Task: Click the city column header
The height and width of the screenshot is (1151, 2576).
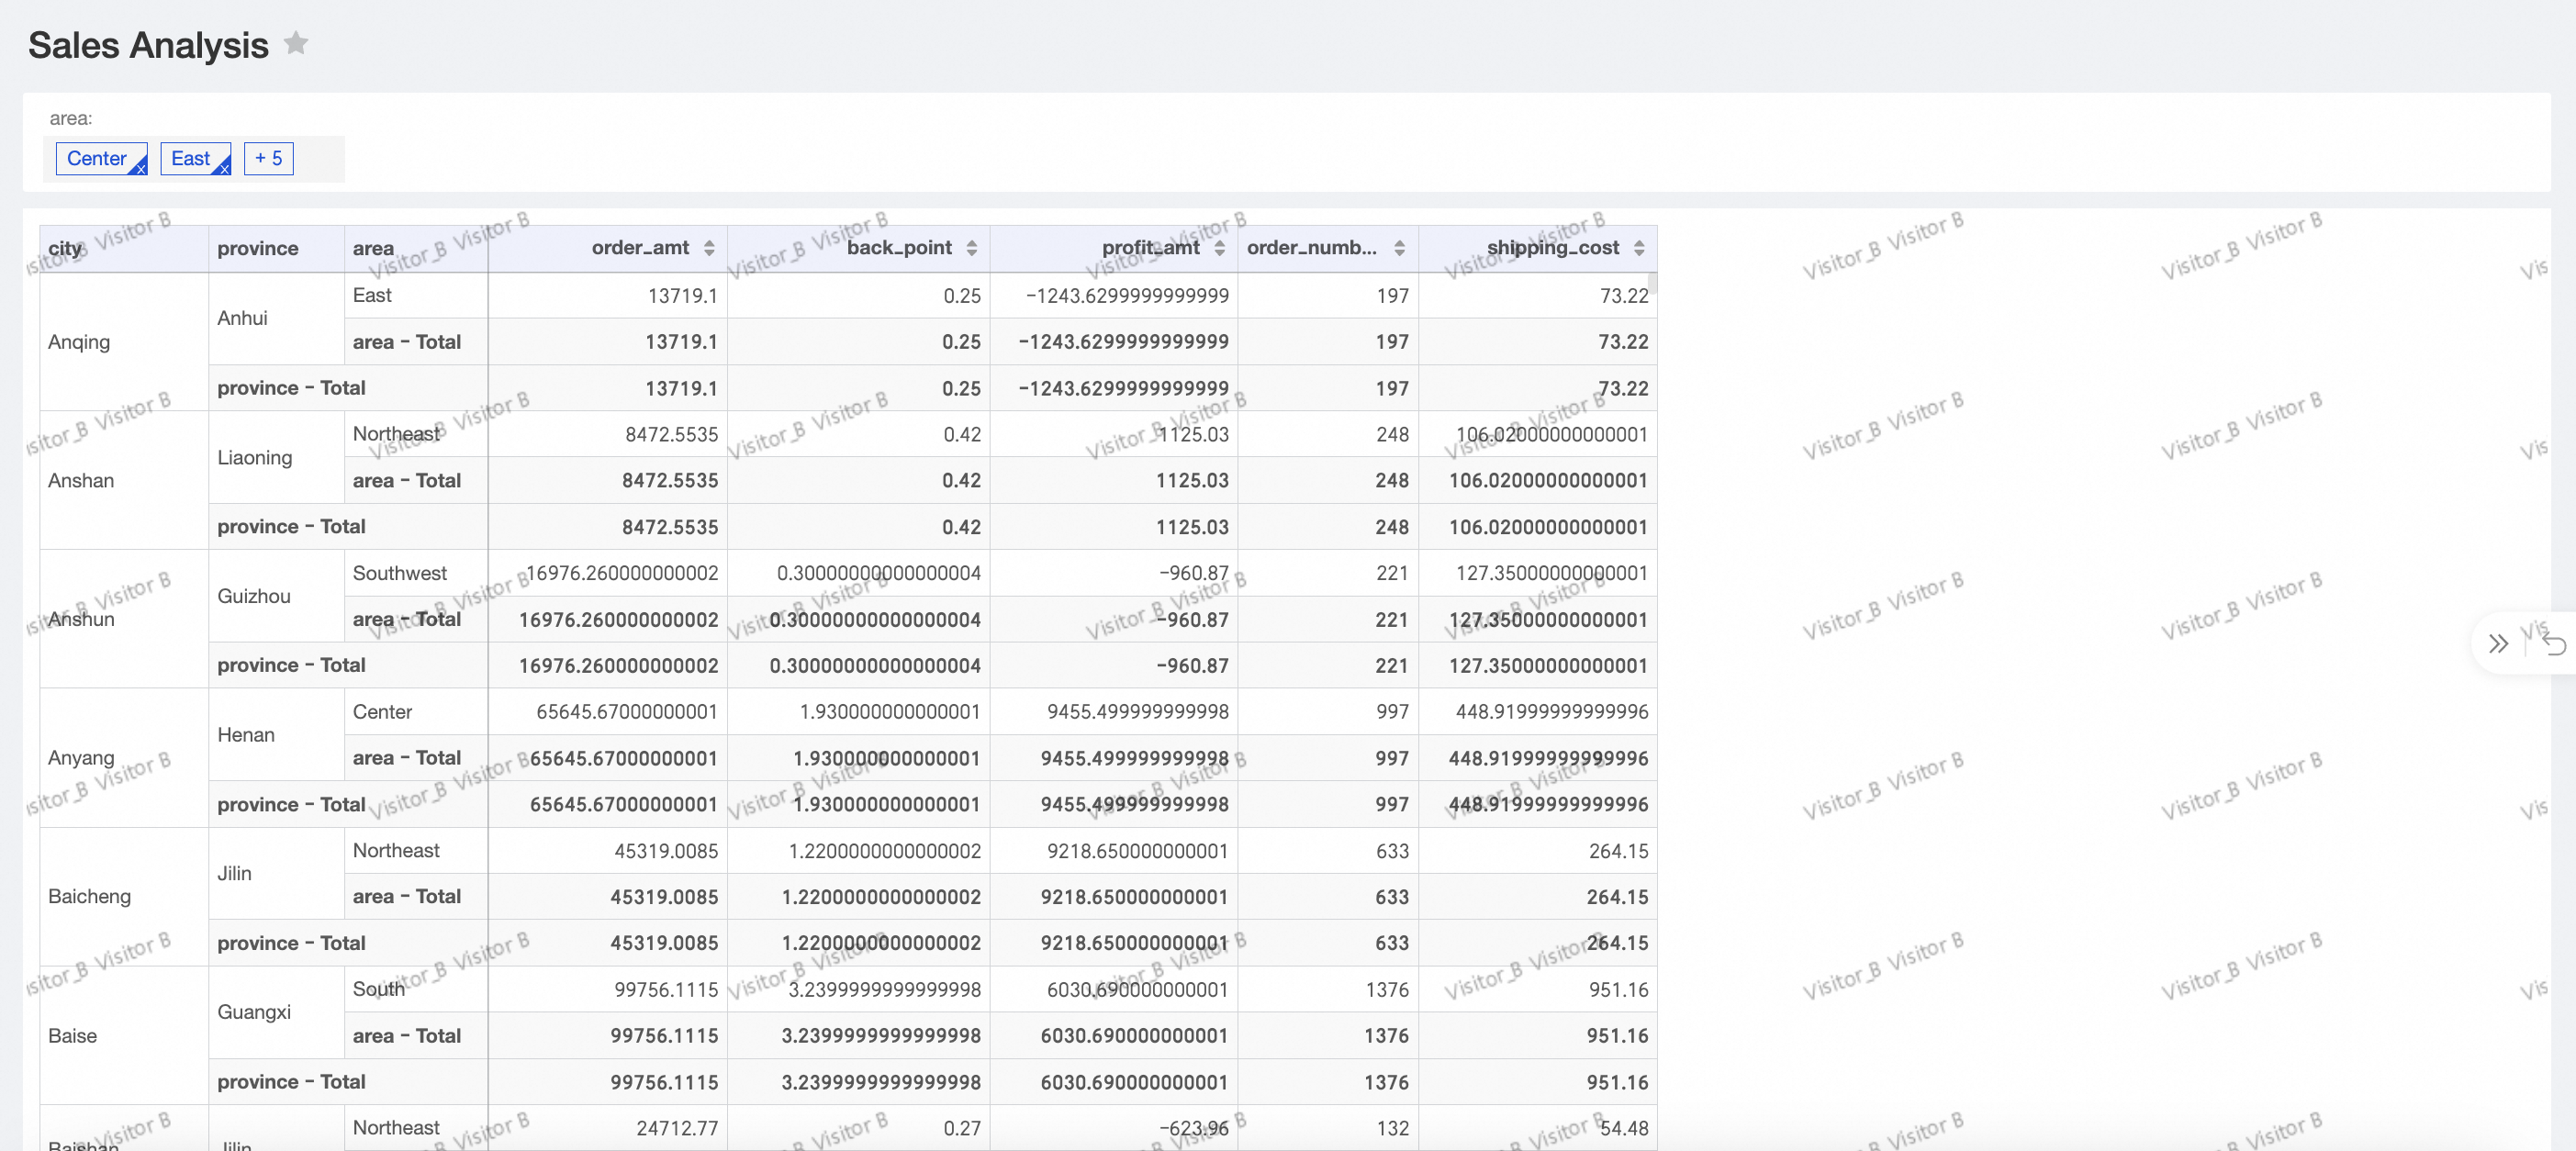Action: tap(66, 248)
